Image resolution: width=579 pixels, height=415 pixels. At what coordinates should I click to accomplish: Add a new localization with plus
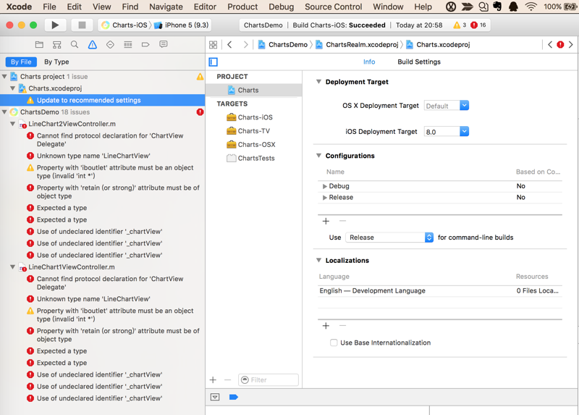point(326,326)
